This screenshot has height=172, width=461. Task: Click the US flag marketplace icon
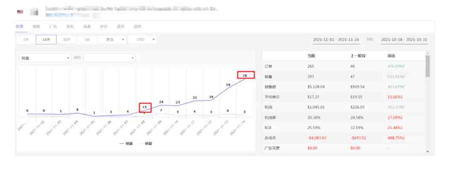pyautogui.click(x=20, y=12)
